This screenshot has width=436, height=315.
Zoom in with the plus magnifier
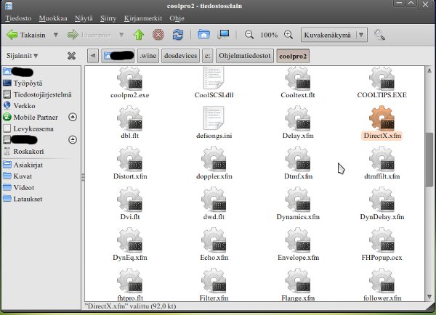288,35
